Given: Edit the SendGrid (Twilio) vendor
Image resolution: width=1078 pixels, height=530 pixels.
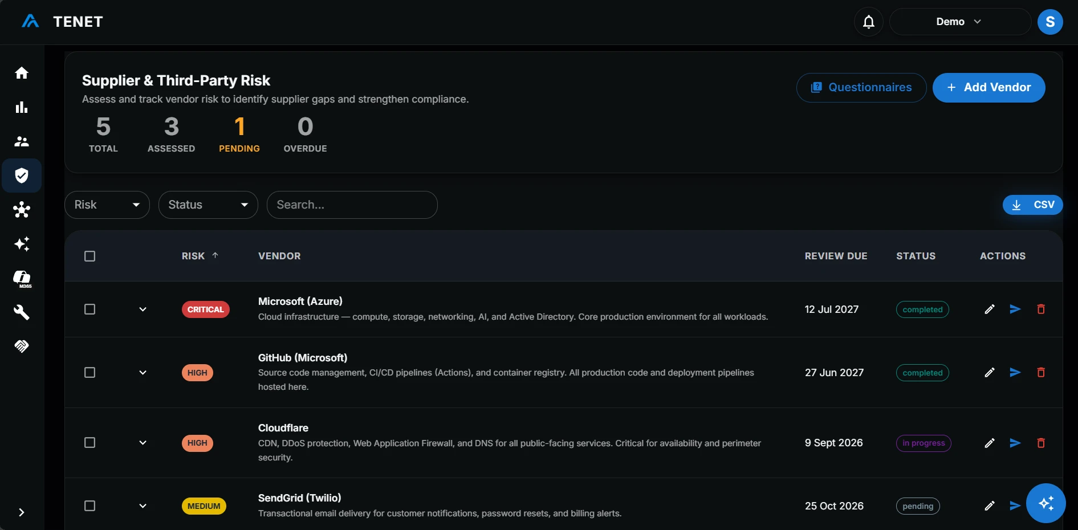Looking at the screenshot, I should tap(990, 505).
